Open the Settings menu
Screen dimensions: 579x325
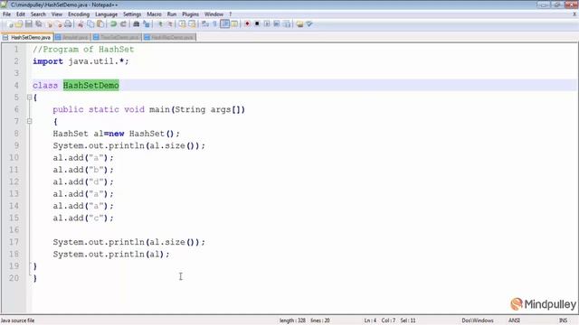click(132, 14)
